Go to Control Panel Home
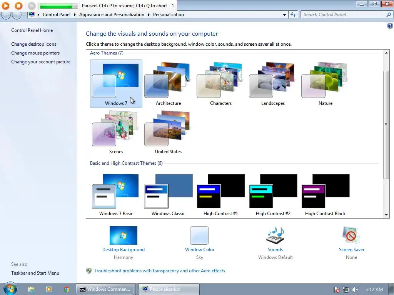The height and width of the screenshot is (295, 394). 32,30
